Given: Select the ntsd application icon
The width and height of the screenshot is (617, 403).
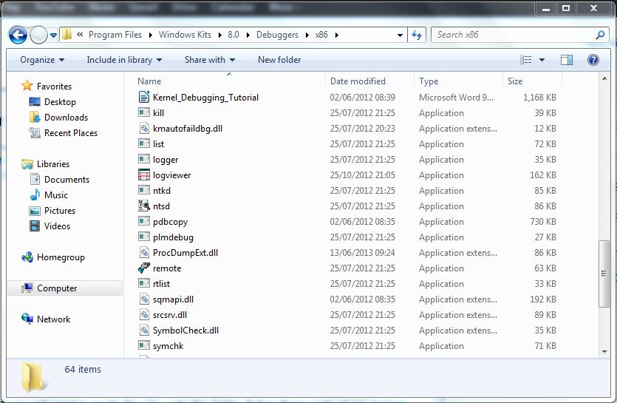Looking at the screenshot, I should 144,206.
